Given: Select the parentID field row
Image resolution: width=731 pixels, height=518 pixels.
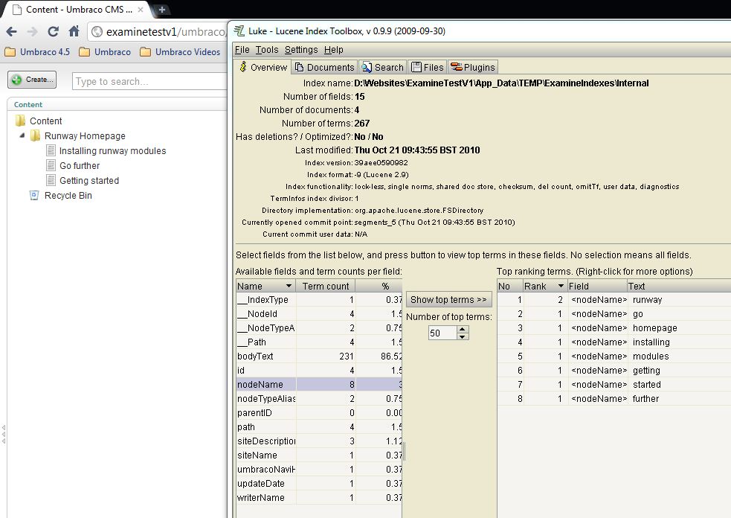Looking at the screenshot, I should click(319, 412).
